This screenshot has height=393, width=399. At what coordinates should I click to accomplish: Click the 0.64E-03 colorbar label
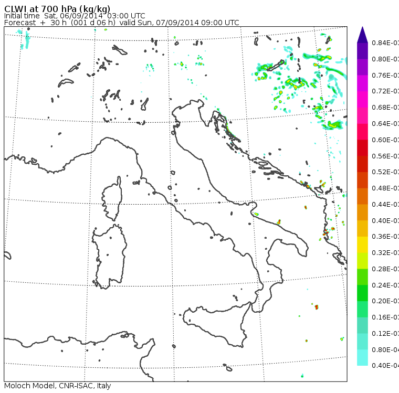(385, 124)
